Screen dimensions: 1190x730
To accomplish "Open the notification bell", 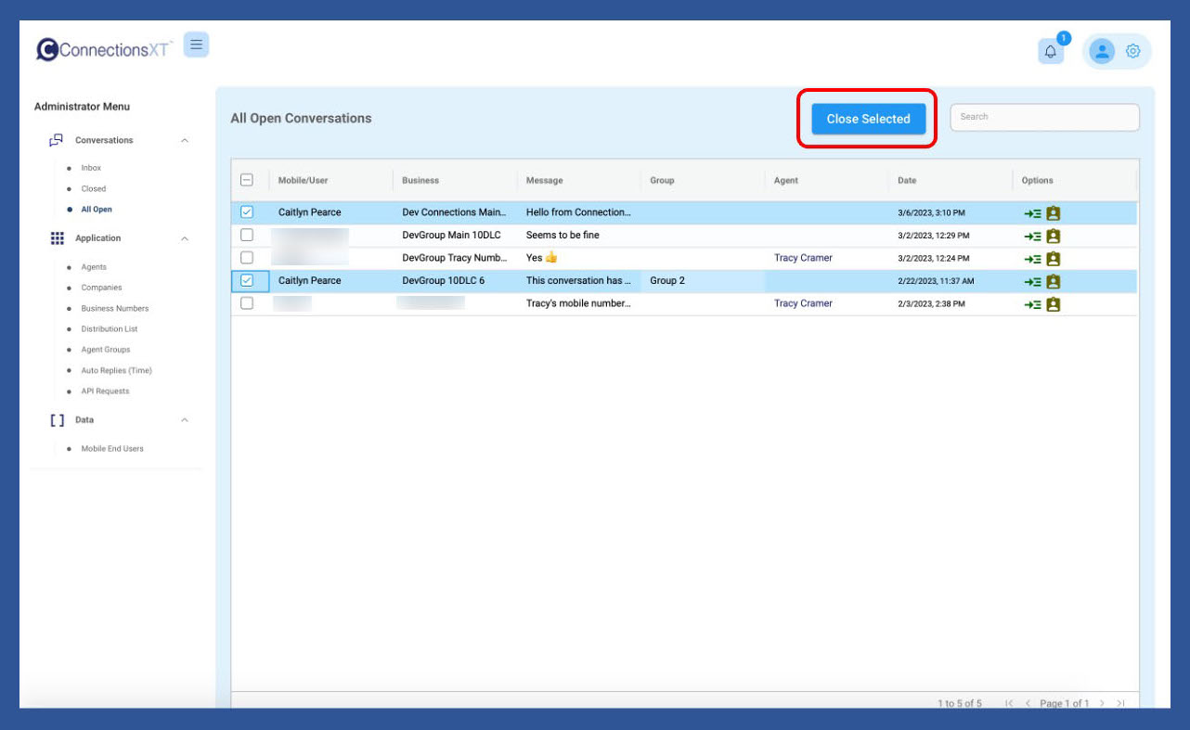I will (1051, 52).
